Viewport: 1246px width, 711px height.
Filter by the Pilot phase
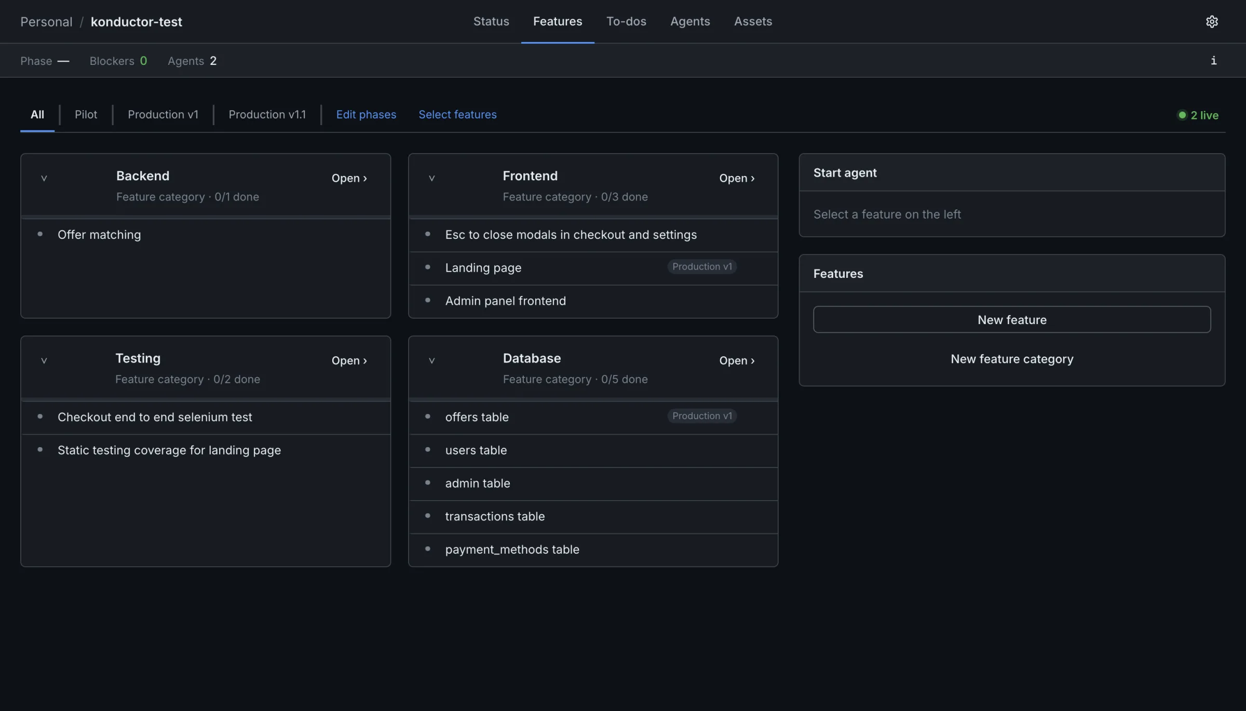86,115
